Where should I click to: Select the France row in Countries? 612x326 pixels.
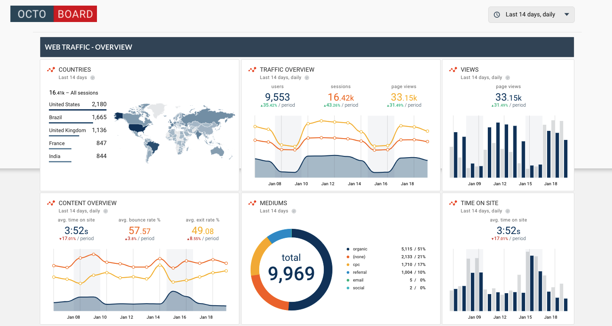[x=78, y=144]
